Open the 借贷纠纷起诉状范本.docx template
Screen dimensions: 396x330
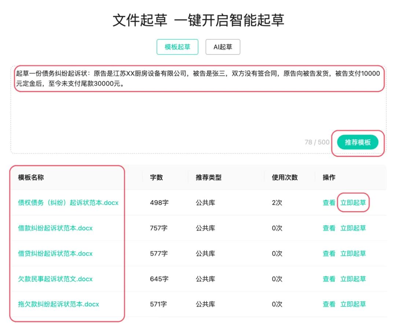55,253
